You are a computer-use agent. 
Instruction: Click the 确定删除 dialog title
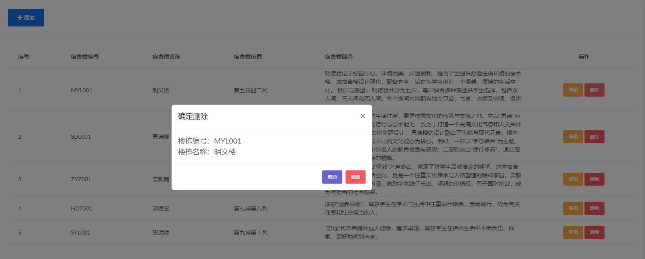tap(193, 116)
